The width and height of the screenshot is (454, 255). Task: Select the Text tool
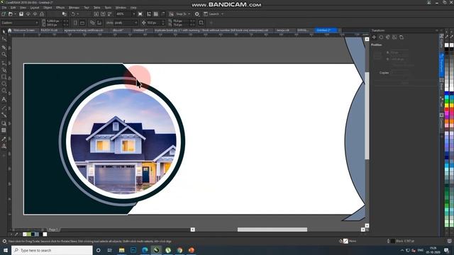[x=4, y=99]
